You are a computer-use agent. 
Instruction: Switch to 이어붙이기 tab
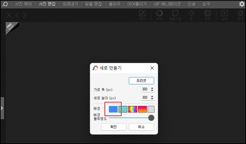coord(137,4)
